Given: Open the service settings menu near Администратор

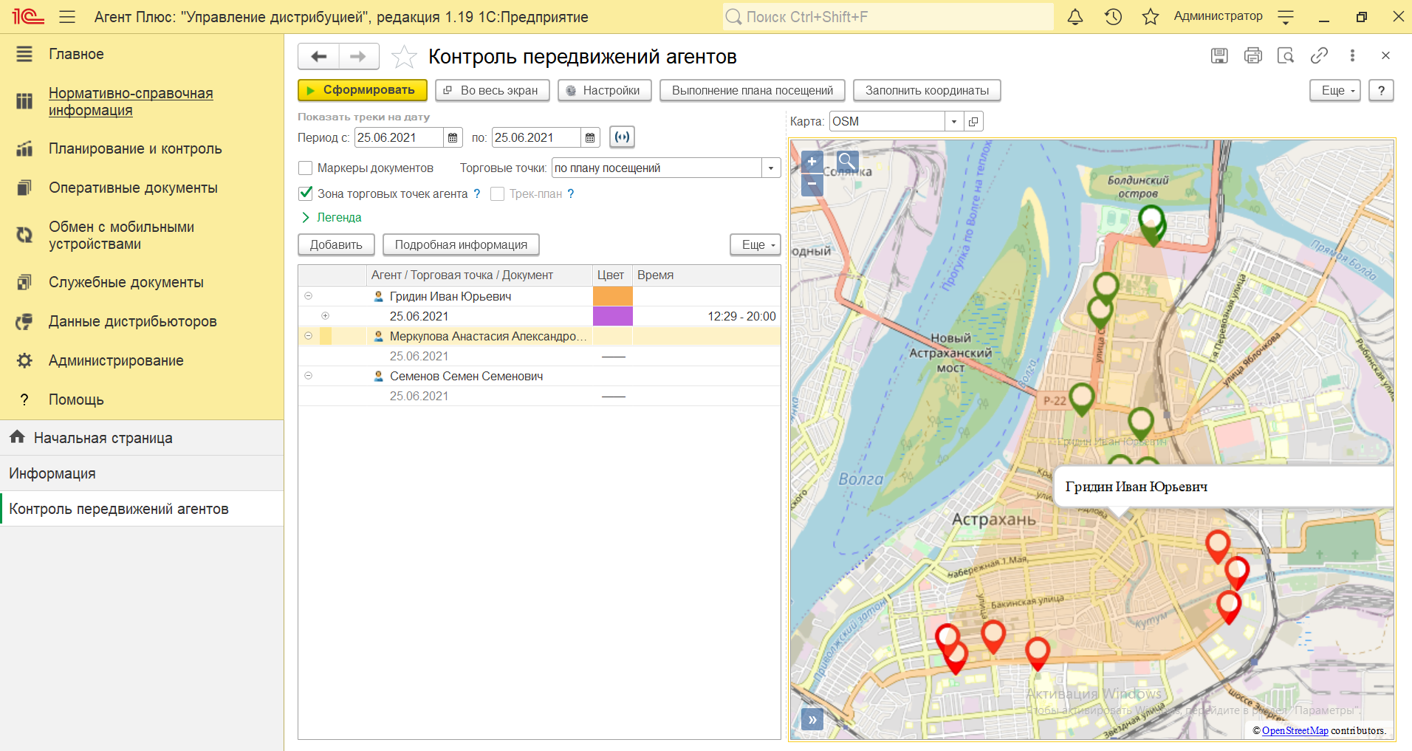Looking at the screenshot, I should coord(1286,17).
